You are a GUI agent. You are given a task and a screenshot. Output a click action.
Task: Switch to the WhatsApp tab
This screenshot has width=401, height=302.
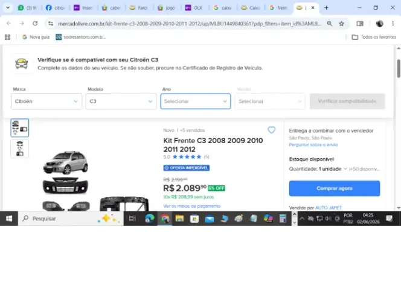click(x=27, y=8)
